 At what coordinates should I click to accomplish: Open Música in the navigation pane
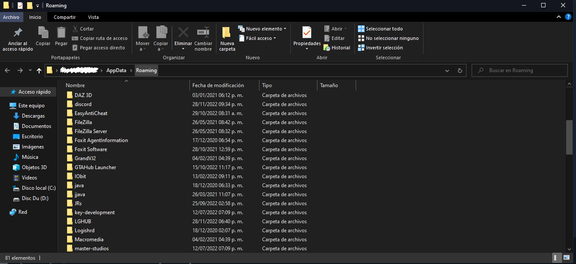pyautogui.click(x=30, y=157)
